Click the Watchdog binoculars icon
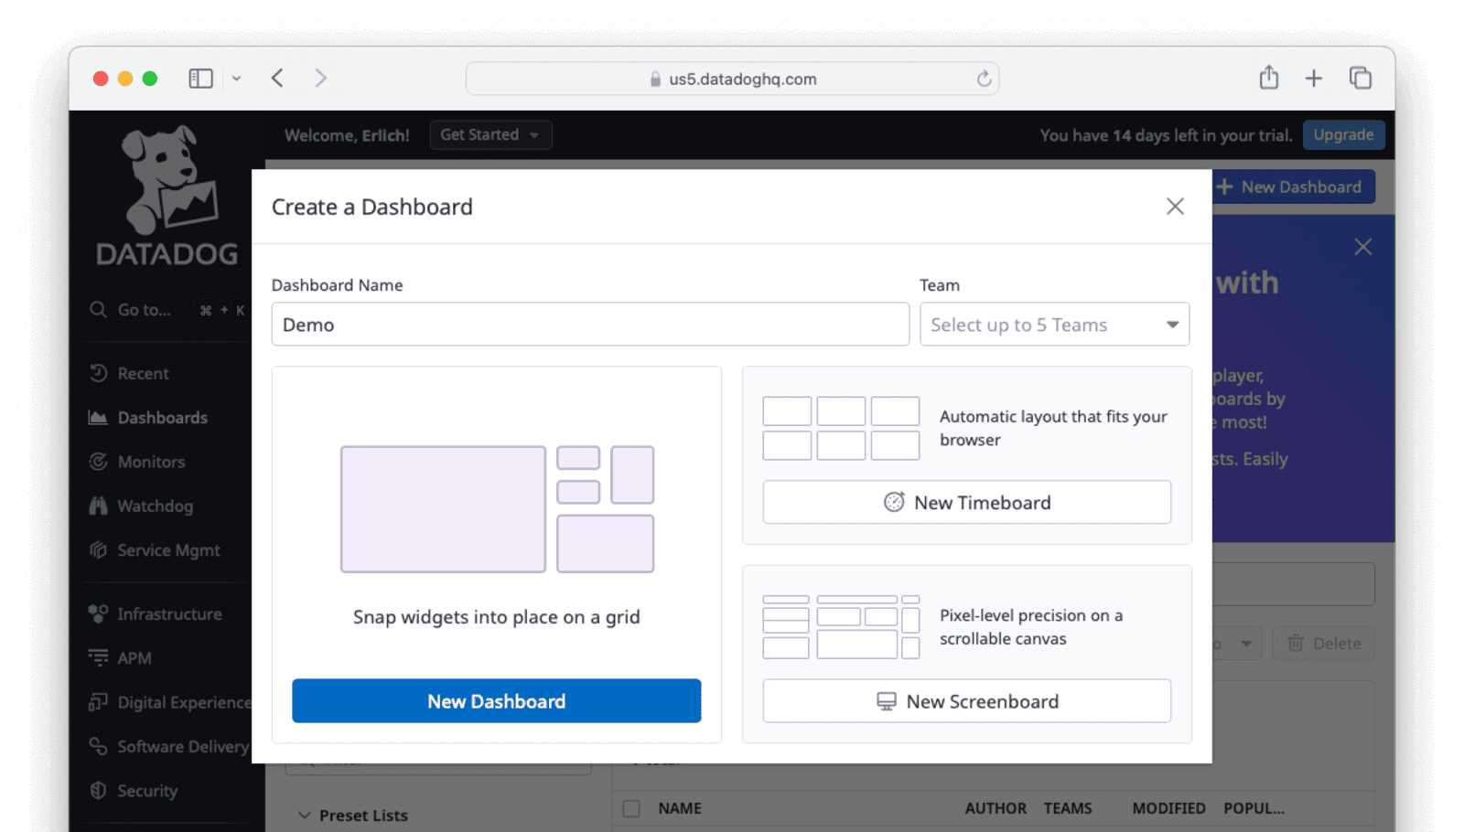1464x832 pixels. click(98, 506)
